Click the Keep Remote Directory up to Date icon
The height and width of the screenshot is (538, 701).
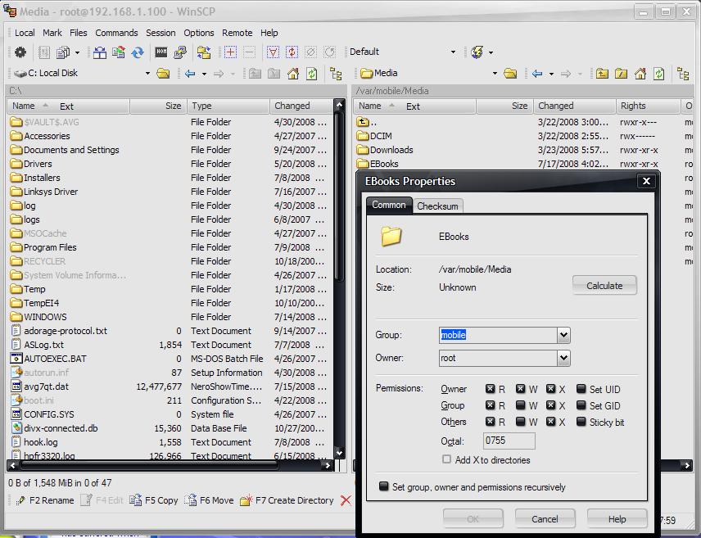click(x=119, y=52)
